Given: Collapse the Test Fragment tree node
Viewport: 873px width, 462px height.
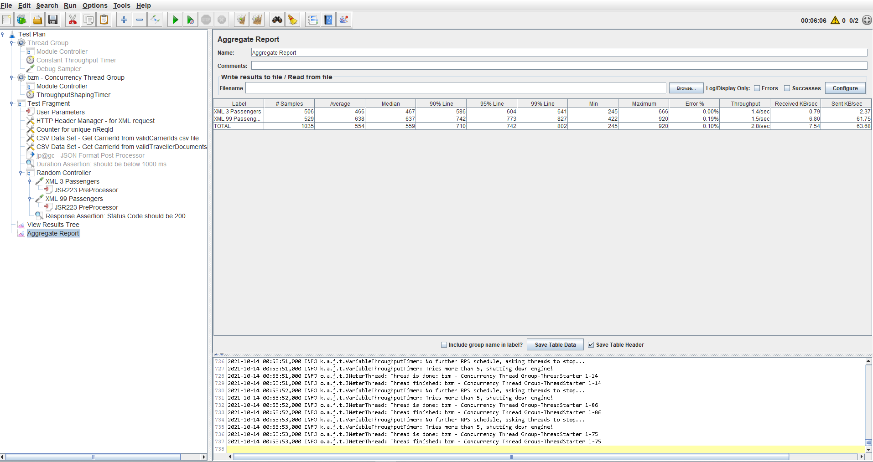Looking at the screenshot, I should (11, 103).
